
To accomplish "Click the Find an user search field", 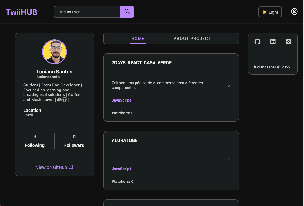I will (87, 11).
